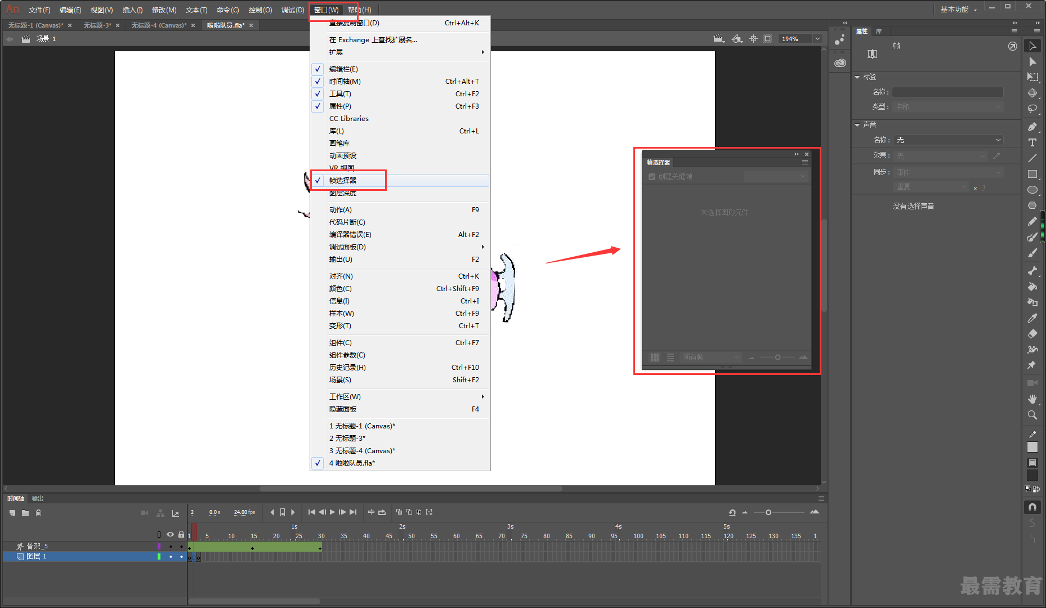The width and height of the screenshot is (1046, 608).
Task: Select the Text tool
Action: [x=1032, y=142]
